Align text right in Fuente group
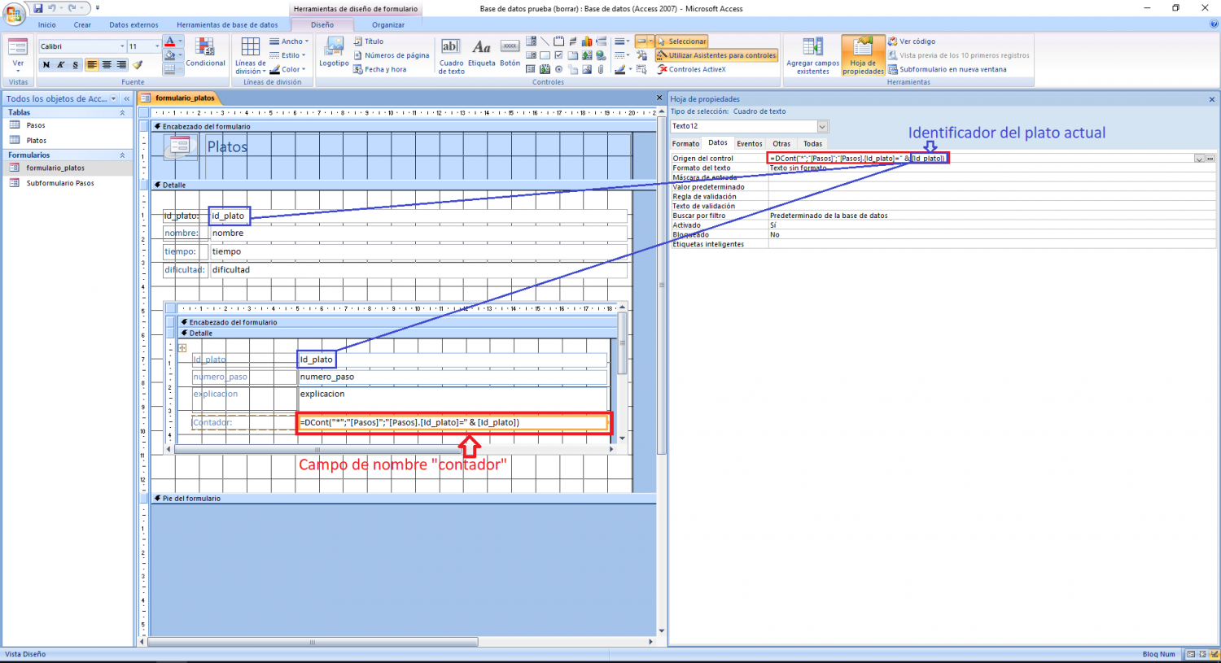The width and height of the screenshot is (1221, 663). (121, 65)
